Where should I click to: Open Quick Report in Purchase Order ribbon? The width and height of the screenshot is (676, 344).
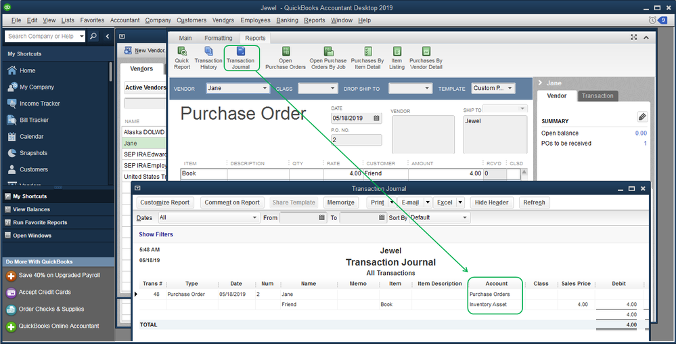tap(182, 58)
